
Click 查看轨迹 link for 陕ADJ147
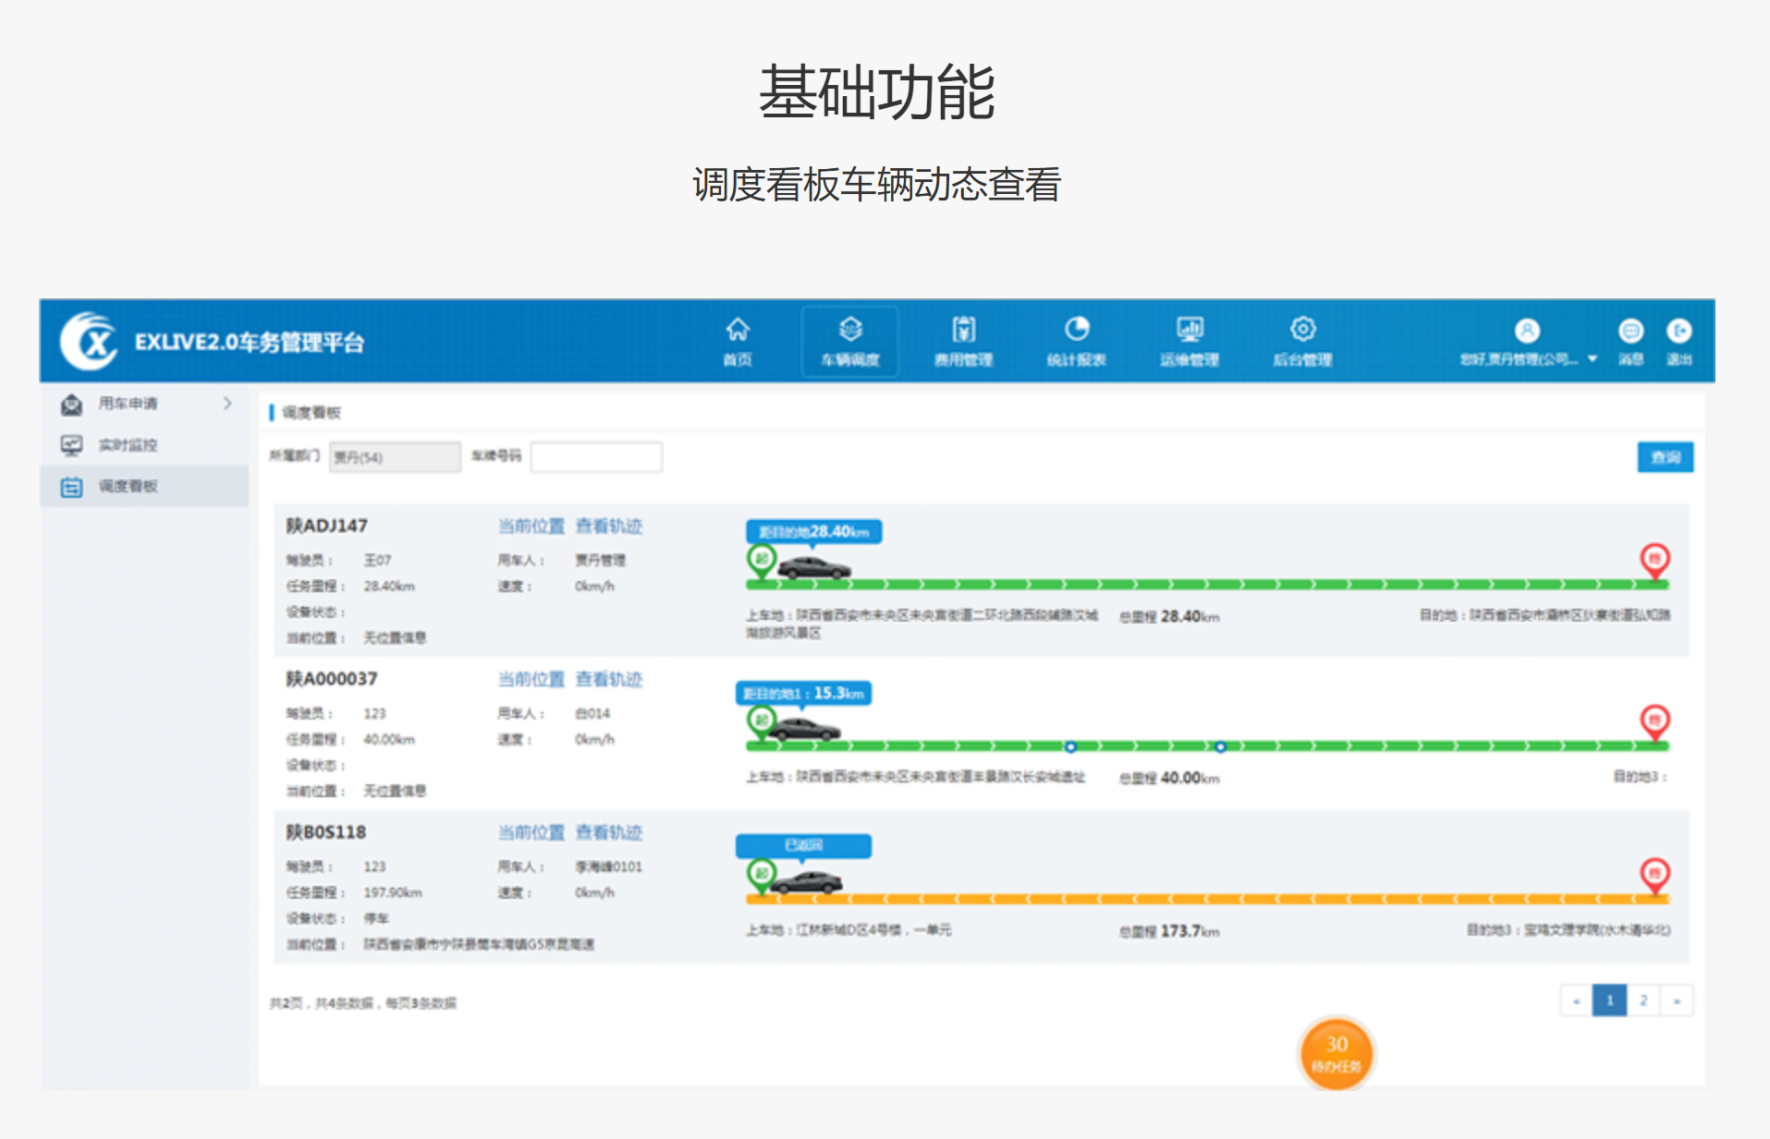(608, 527)
